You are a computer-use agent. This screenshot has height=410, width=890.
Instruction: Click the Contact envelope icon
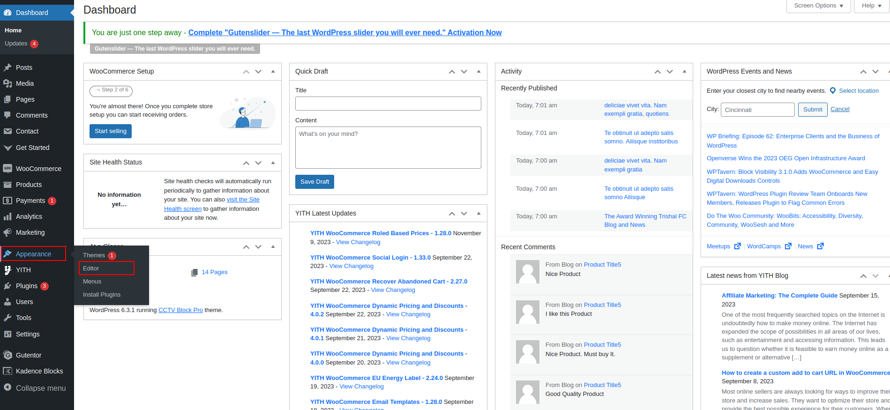tap(7, 131)
